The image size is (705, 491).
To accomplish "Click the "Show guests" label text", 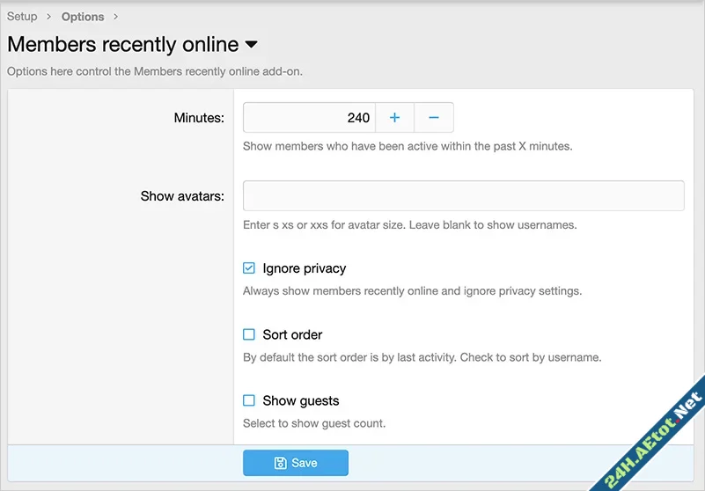I will click(300, 400).
